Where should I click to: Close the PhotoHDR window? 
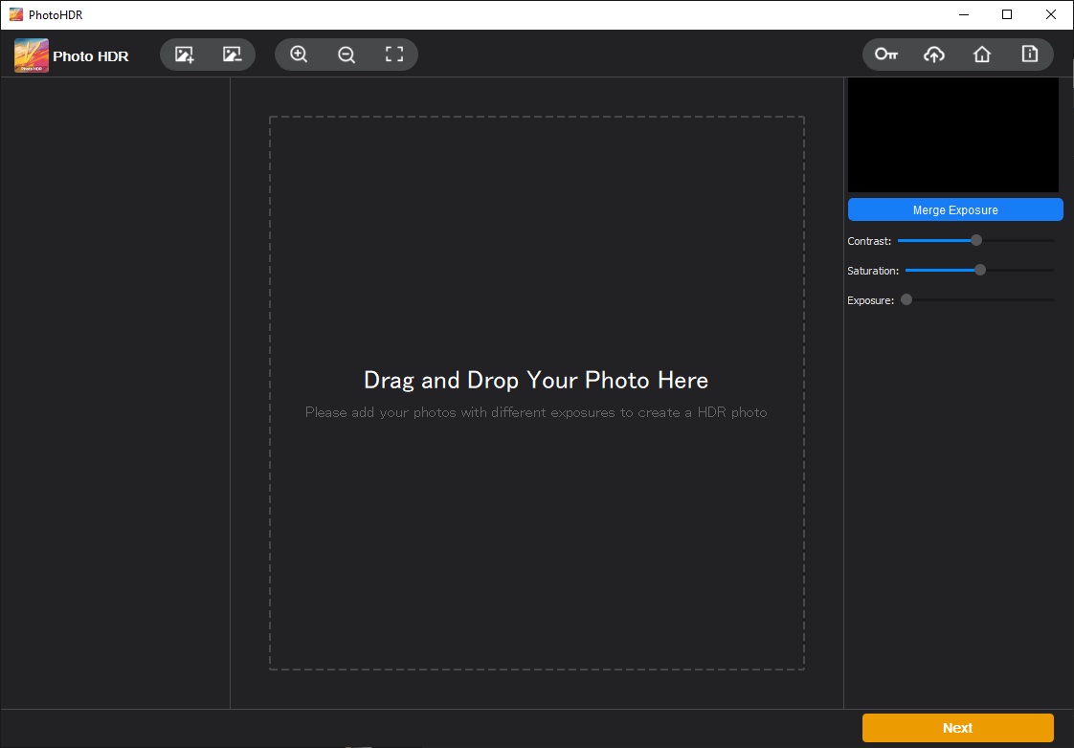1051,14
